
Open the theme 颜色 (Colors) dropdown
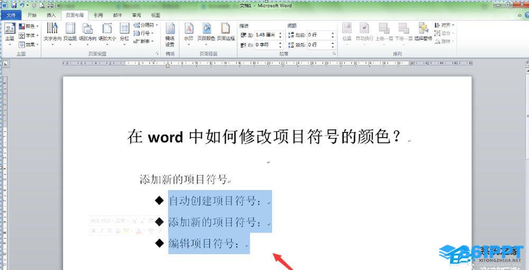[x=29, y=26]
